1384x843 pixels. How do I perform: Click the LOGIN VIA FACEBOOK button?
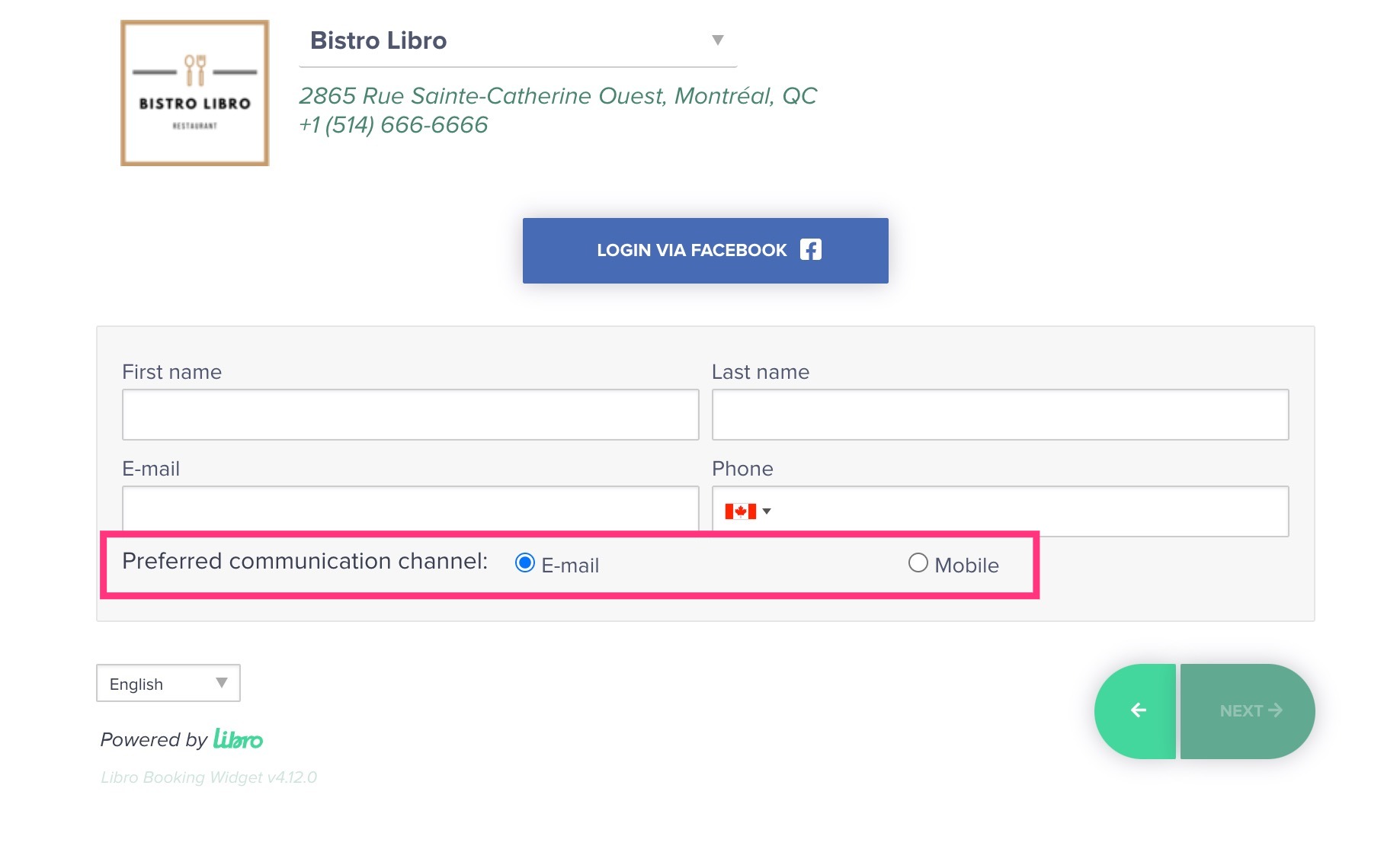[x=704, y=250]
